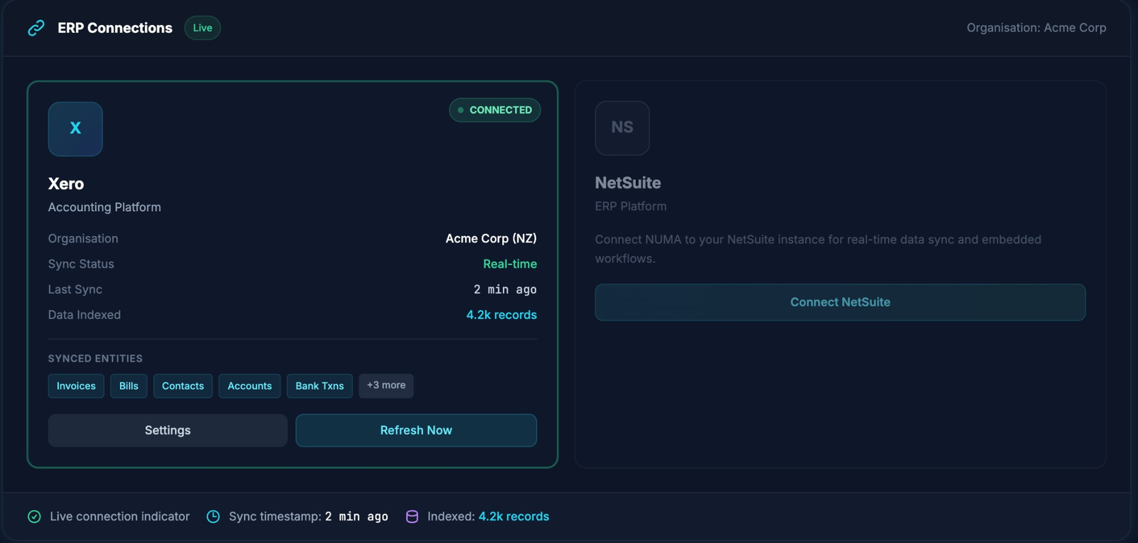Click the Data Indexed label
Image resolution: width=1138 pixels, height=543 pixels.
pyautogui.click(x=85, y=315)
